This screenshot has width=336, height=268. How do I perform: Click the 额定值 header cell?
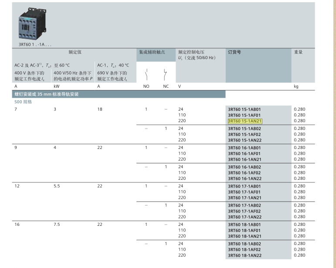pyautogui.click(x=74, y=52)
